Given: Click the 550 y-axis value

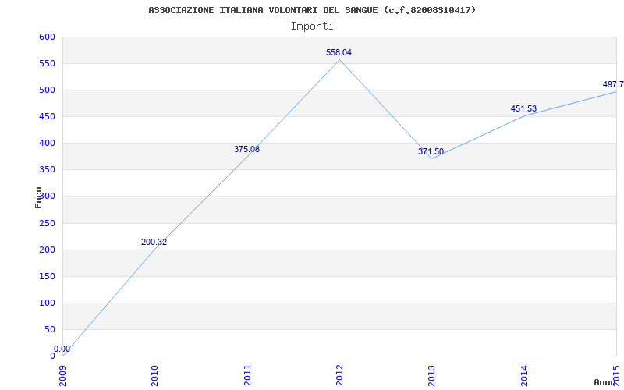Looking at the screenshot, I should (x=47, y=64).
